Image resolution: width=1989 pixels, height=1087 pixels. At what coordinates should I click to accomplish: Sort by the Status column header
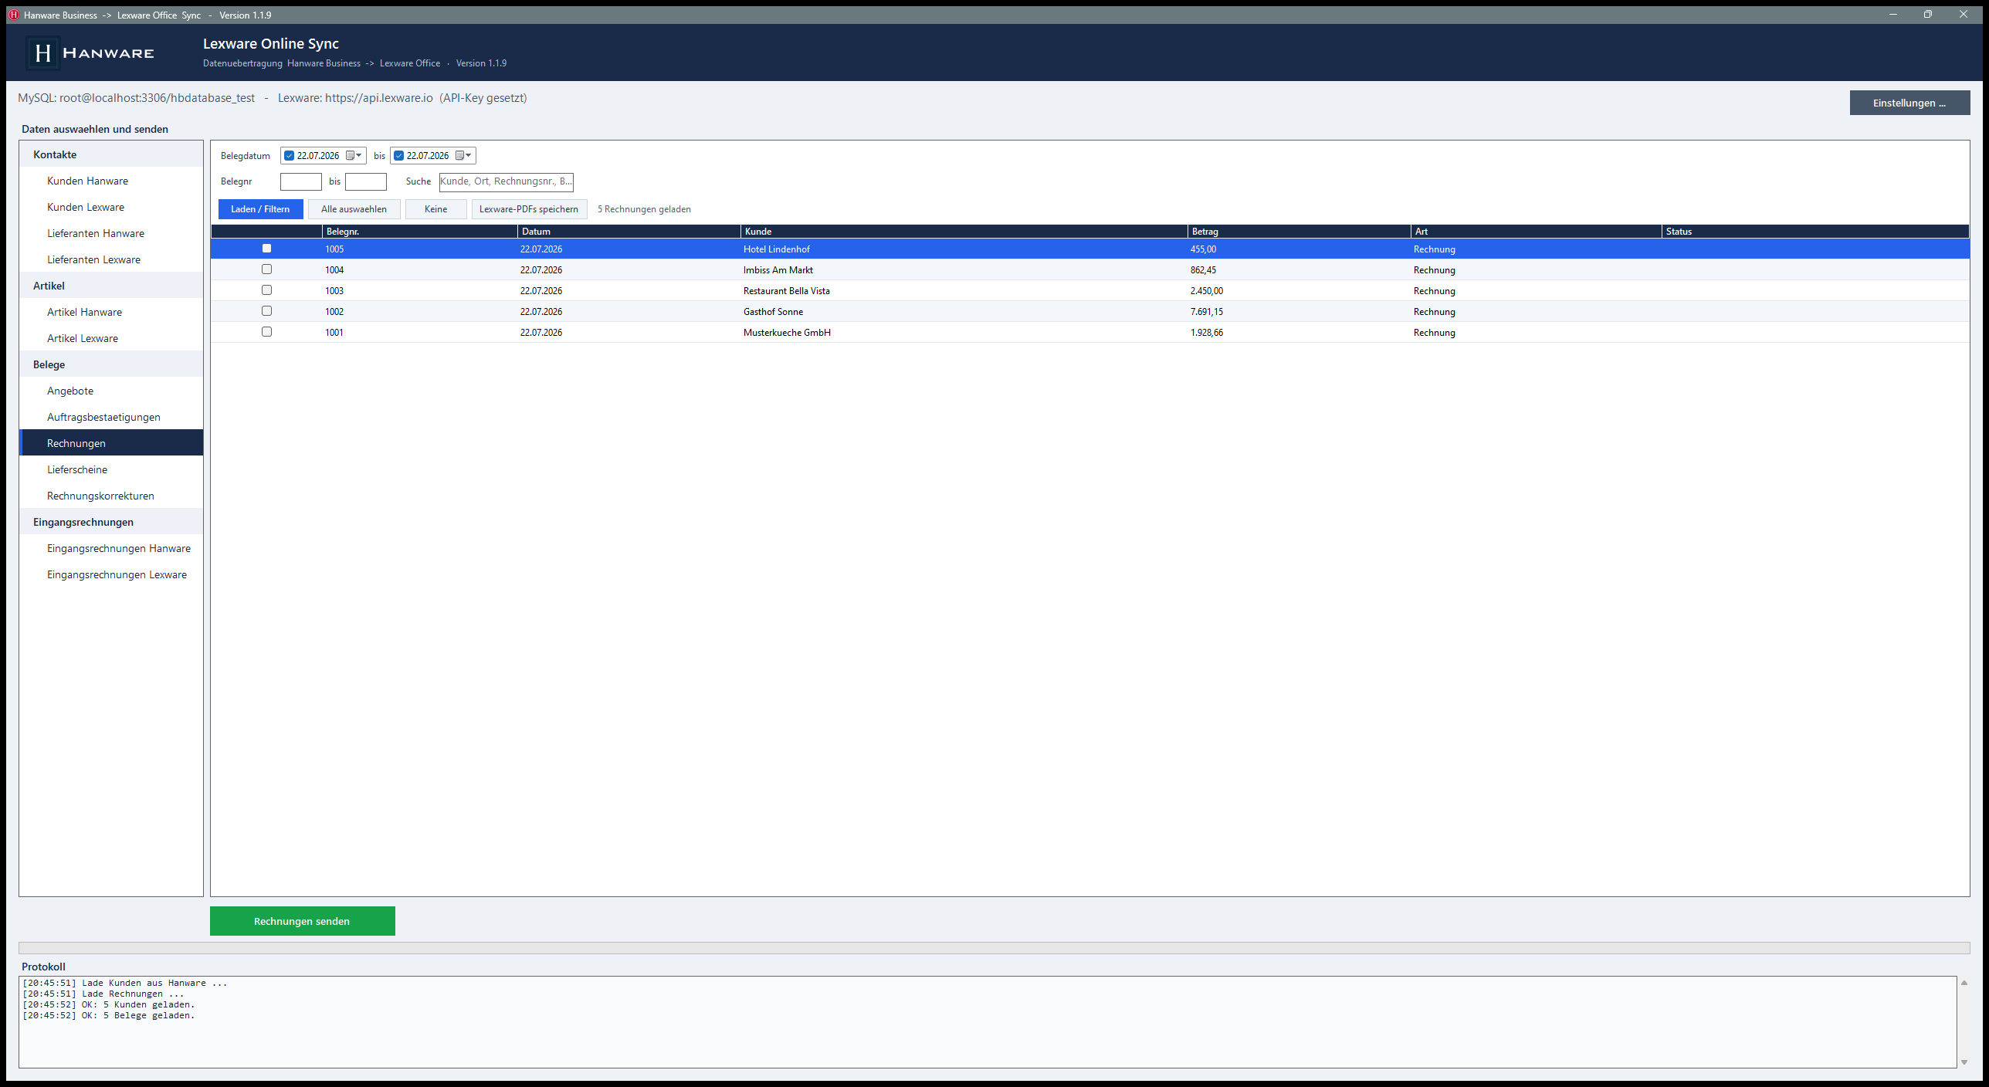tap(1815, 232)
